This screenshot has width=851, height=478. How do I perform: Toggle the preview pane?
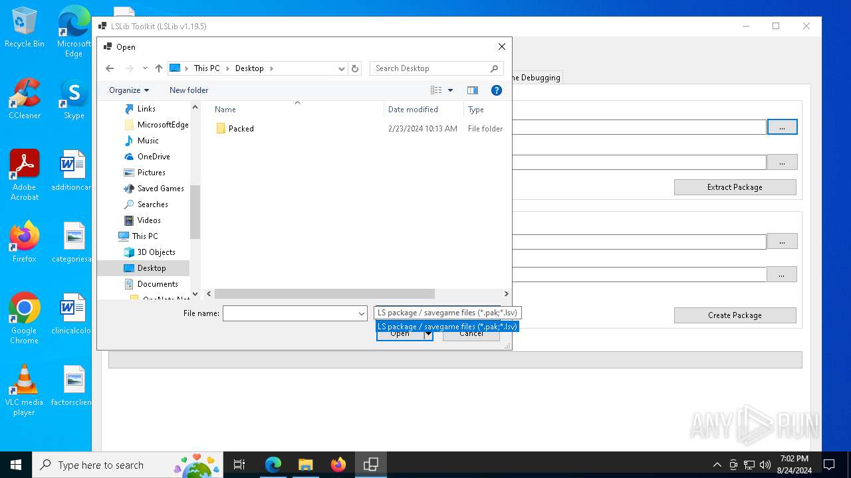pos(473,90)
